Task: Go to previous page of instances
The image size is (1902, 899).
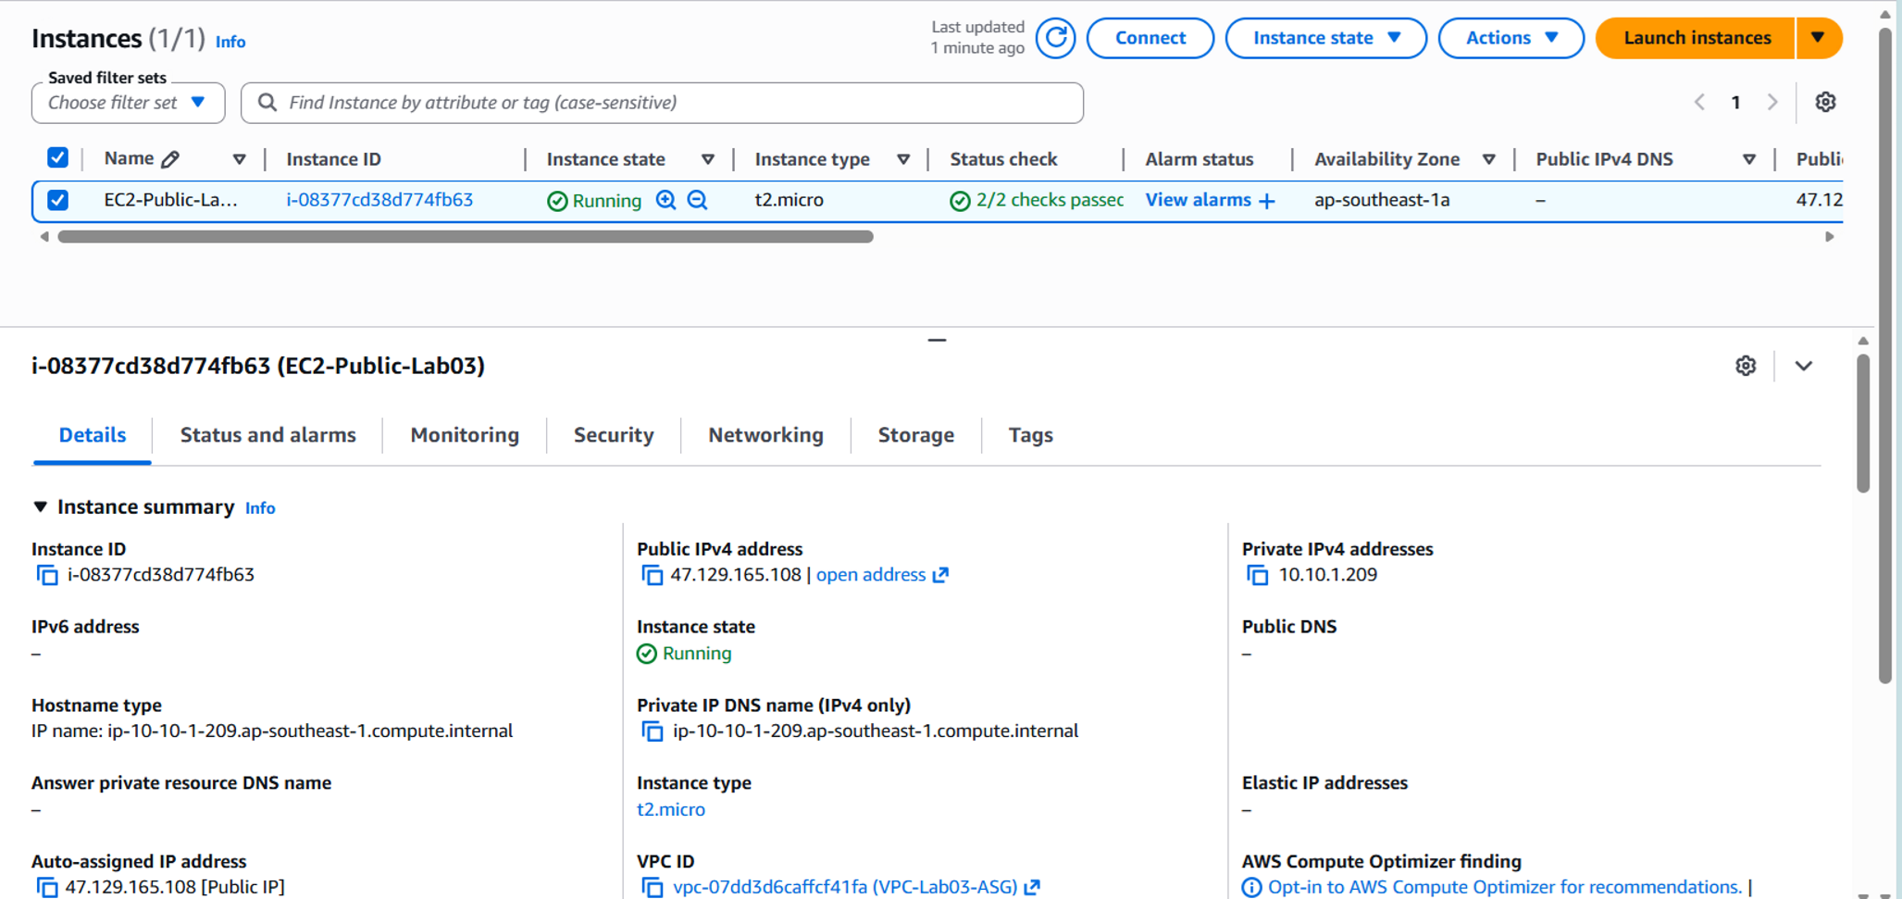Action: point(1699,102)
